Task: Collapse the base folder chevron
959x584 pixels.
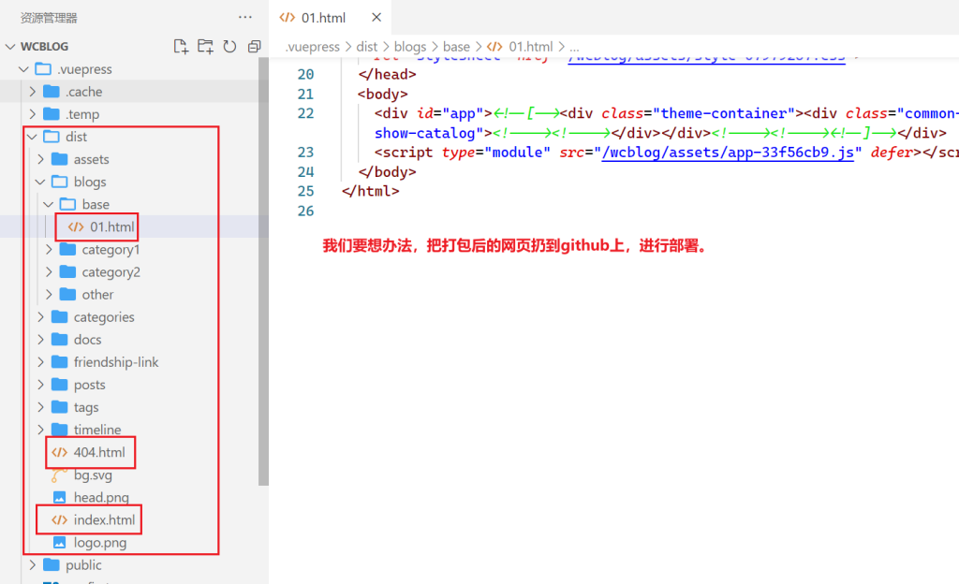Action: click(49, 204)
